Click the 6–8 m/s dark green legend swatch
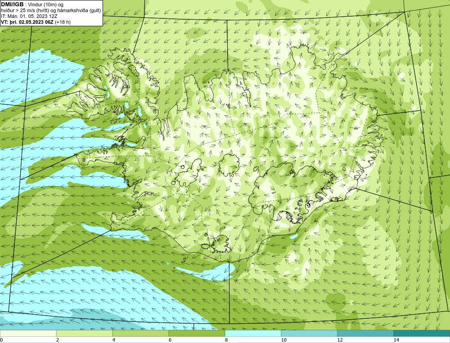 [x=197, y=333]
